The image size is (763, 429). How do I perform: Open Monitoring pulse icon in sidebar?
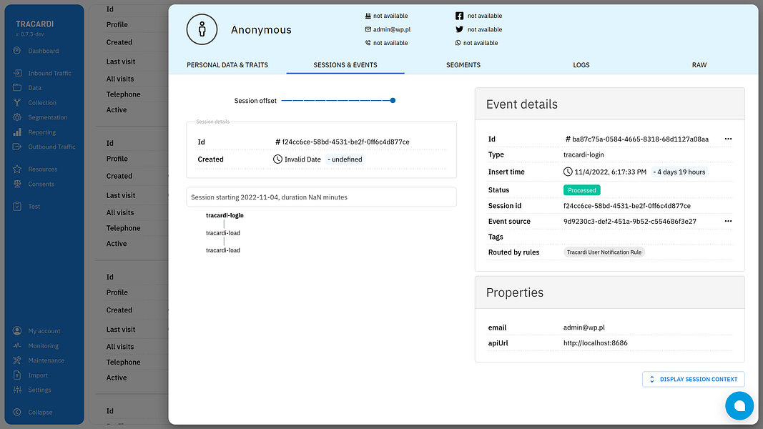tap(17, 345)
